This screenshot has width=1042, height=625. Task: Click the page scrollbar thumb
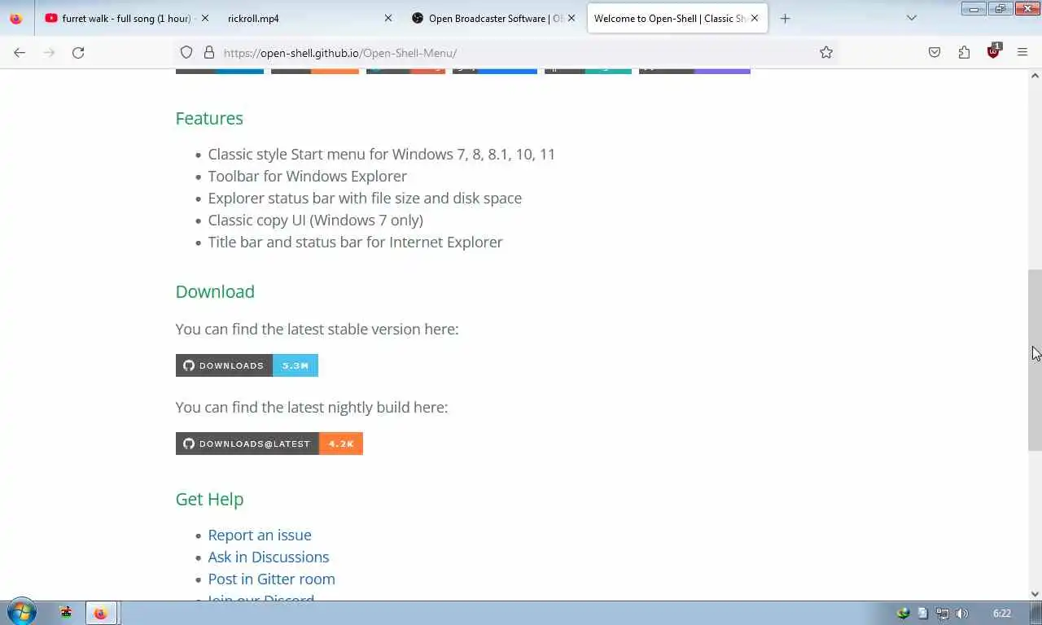tap(1035, 360)
